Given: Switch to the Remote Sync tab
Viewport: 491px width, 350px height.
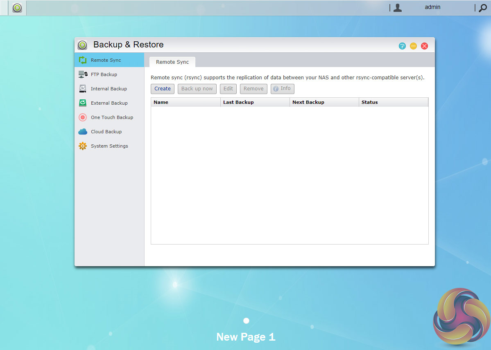Looking at the screenshot, I should click(x=172, y=62).
